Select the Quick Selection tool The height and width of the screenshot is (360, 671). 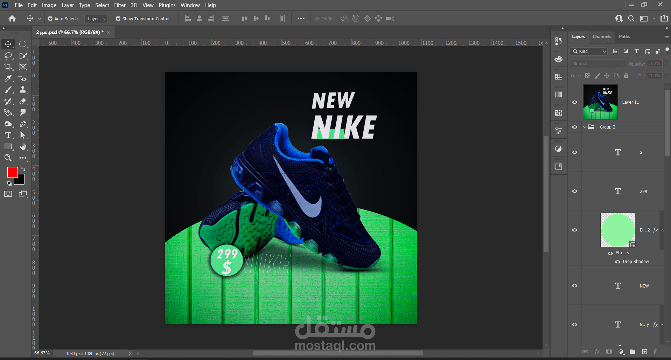pyautogui.click(x=23, y=56)
